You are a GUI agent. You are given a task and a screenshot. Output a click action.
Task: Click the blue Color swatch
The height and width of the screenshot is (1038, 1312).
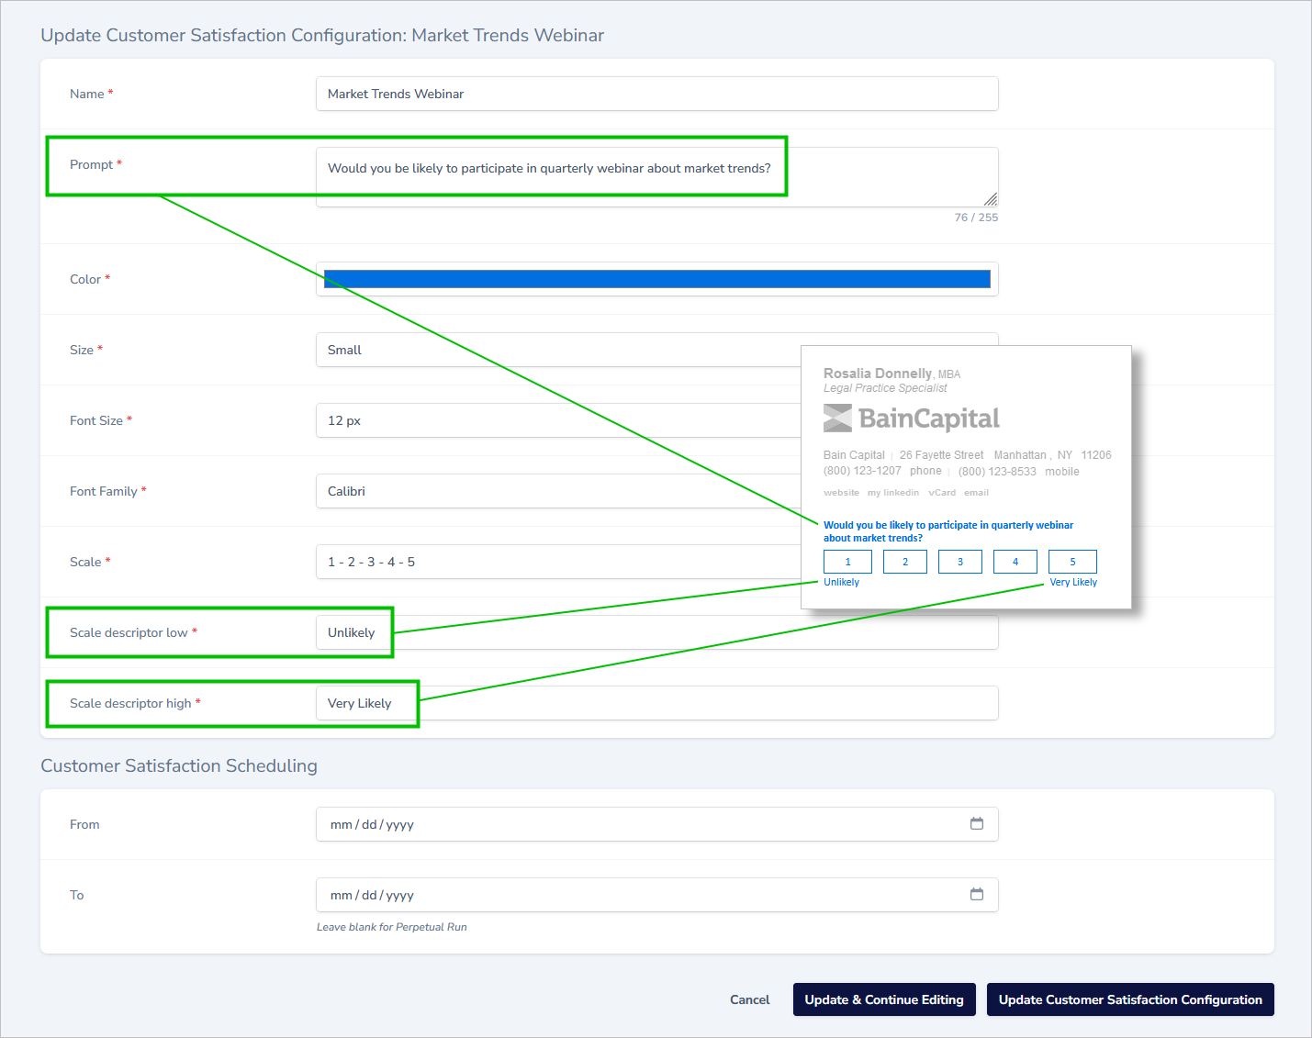point(655,278)
